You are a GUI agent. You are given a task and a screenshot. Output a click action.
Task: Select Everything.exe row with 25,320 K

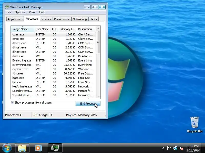click(x=53, y=65)
